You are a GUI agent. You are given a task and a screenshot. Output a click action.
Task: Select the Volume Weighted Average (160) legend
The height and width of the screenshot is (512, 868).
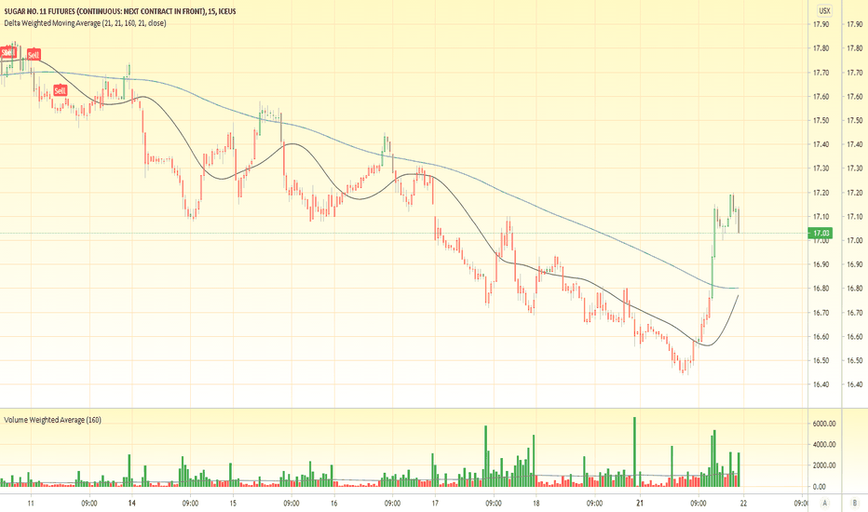click(x=52, y=420)
